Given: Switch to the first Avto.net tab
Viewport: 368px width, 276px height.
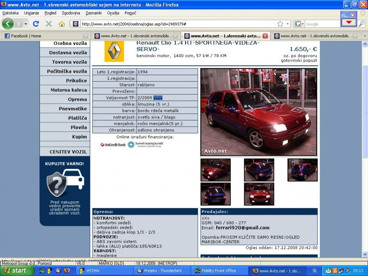Looking at the screenshot, I should pos(136,36).
